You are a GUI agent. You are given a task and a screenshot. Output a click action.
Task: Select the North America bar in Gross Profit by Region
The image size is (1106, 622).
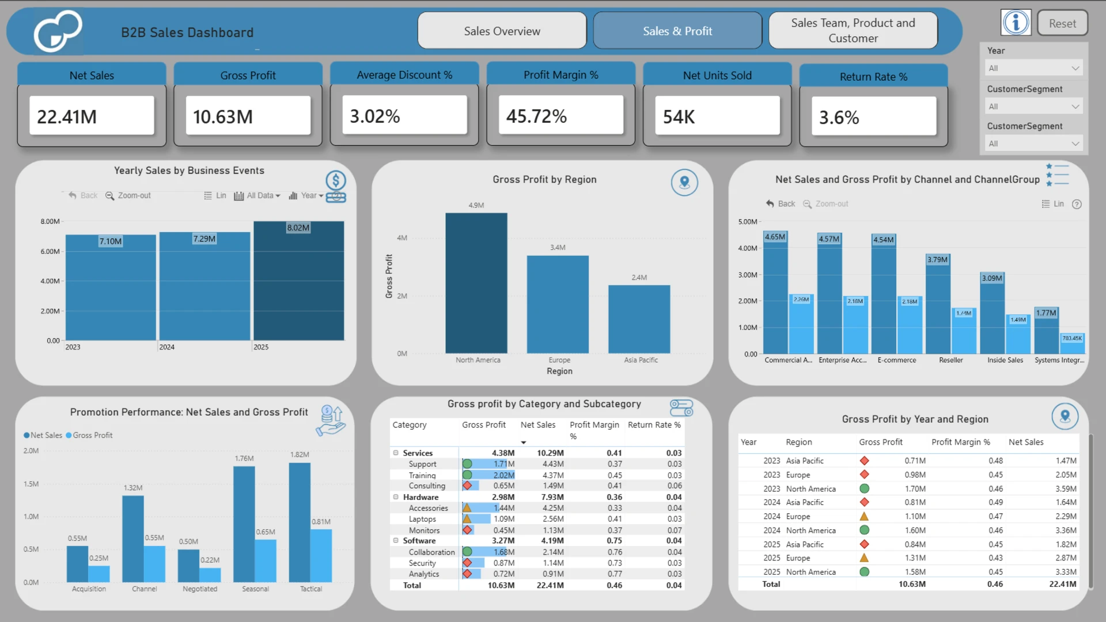476,283
